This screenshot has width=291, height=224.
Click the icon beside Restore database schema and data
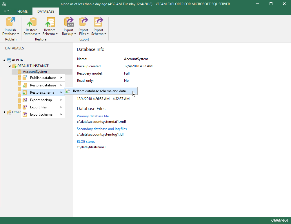(x=68, y=91)
